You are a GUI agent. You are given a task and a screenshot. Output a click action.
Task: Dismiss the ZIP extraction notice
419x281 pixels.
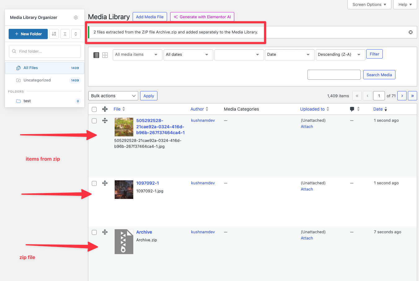point(410,32)
